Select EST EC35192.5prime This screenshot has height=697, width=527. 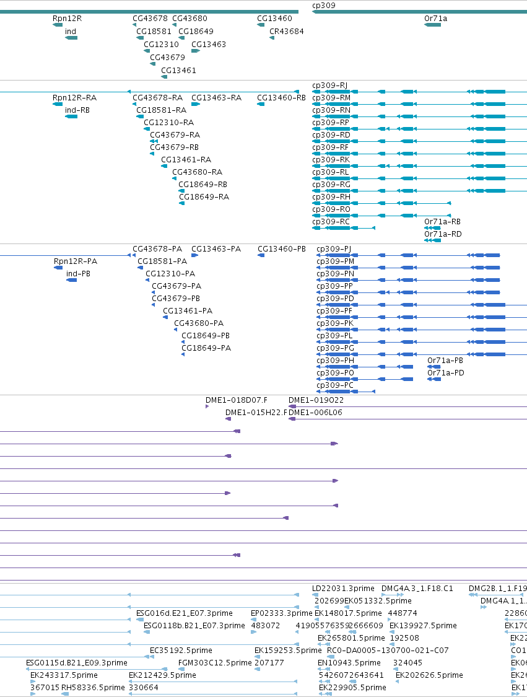pyautogui.click(x=181, y=651)
